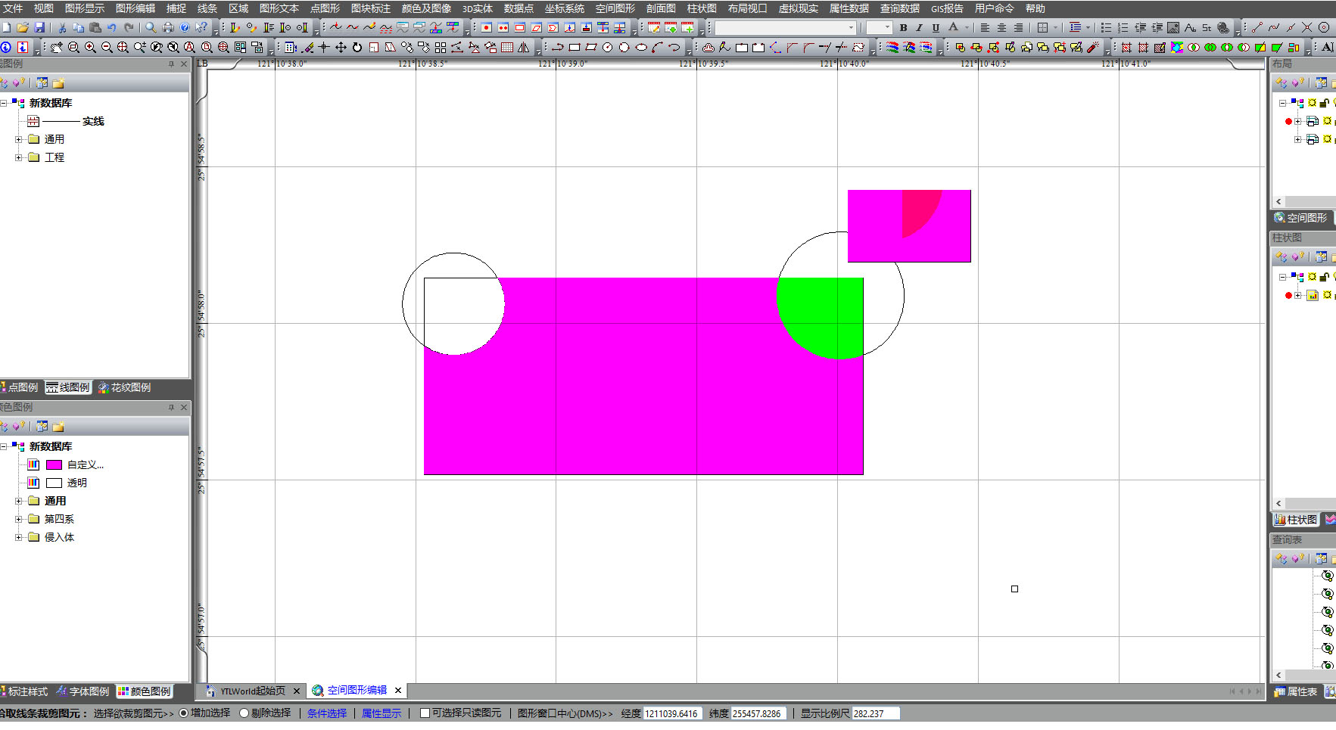Click the Italic formatting icon

919,27
